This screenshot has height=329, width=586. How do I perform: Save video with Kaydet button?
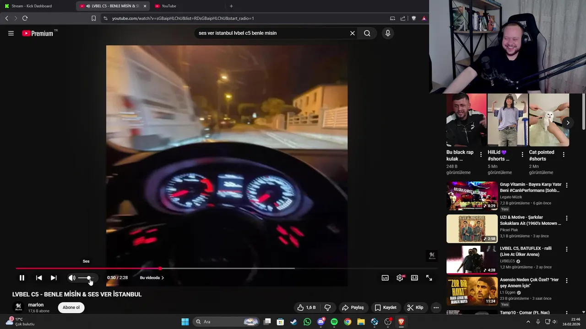click(385, 308)
